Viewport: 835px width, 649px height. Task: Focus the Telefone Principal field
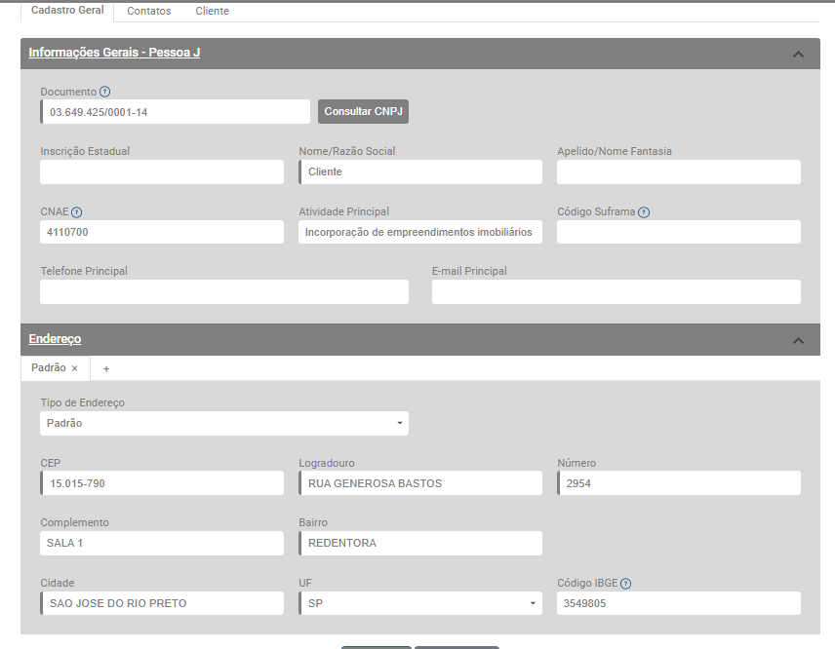point(224,292)
